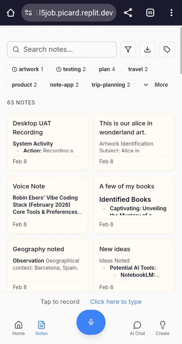Focus the Search notes field
Image resolution: width=182 pixels, height=344 pixels.
[62, 50]
